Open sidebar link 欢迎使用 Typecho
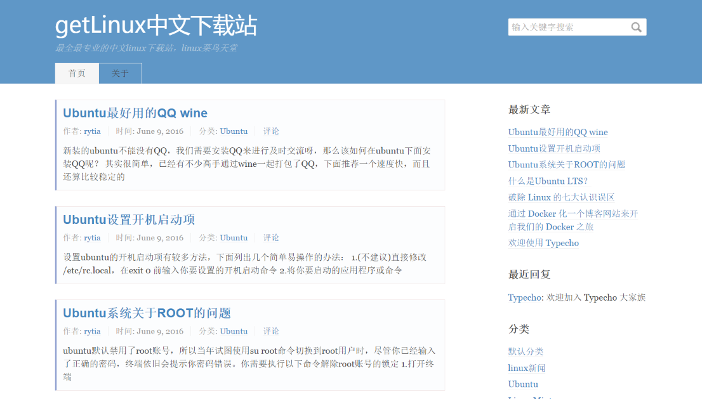Screen dimensions: 702x399 tap(543, 243)
